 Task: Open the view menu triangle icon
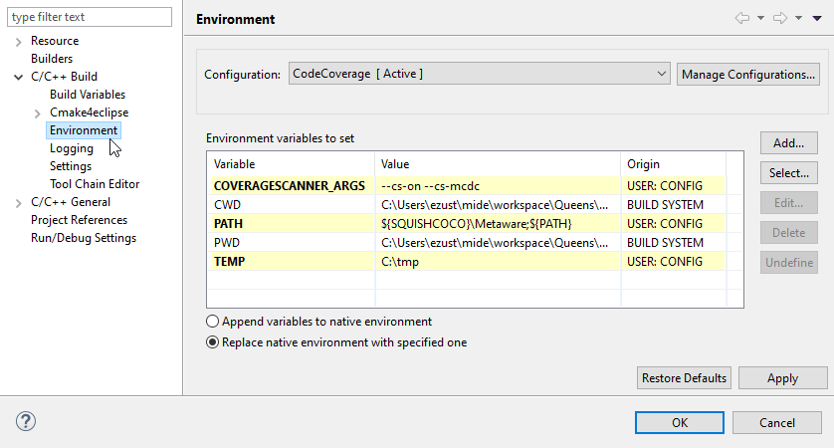click(x=817, y=18)
